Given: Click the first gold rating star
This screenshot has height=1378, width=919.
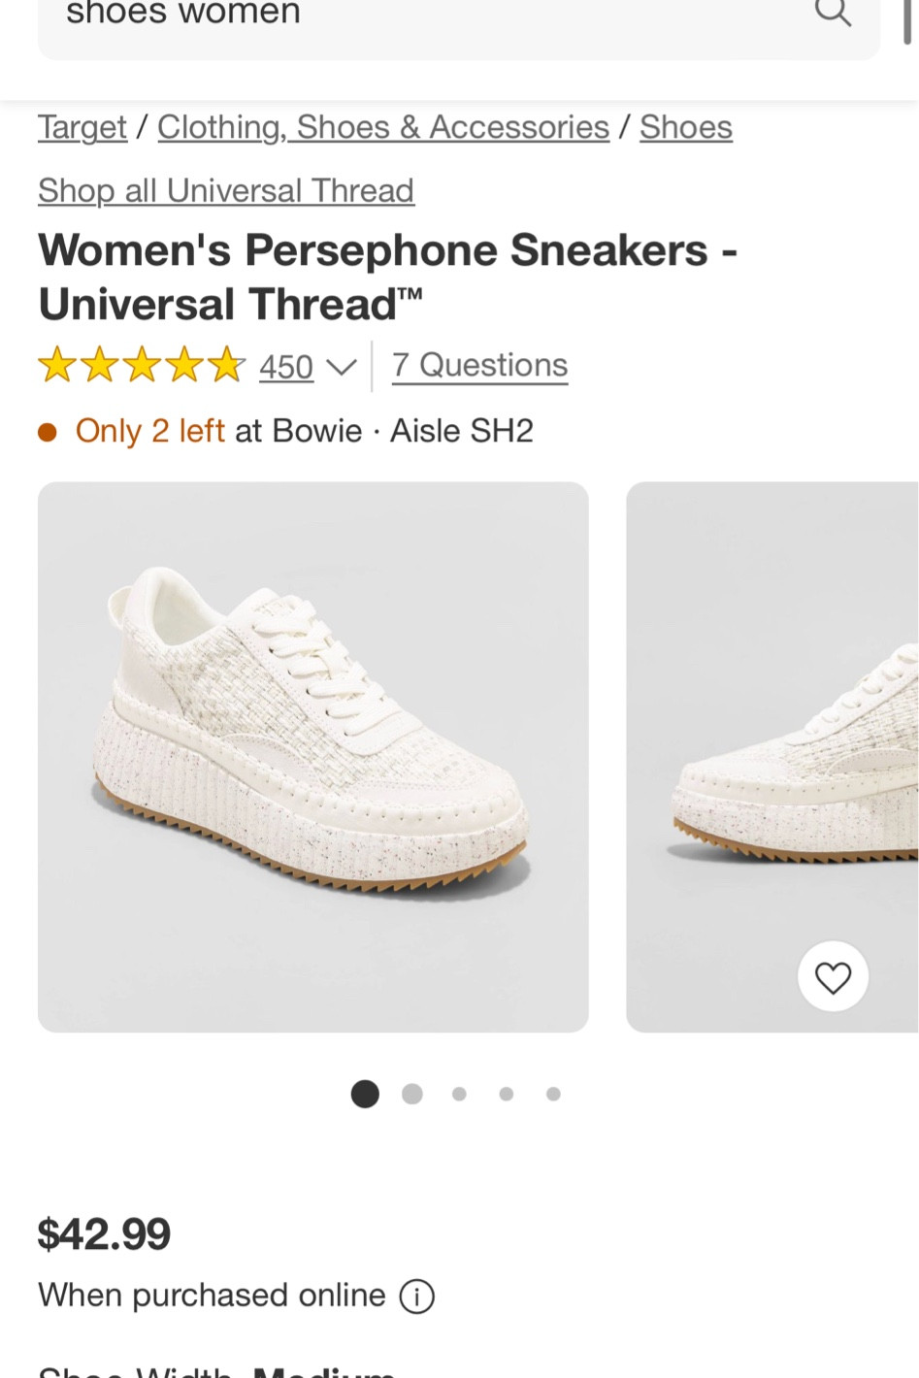Looking at the screenshot, I should [x=55, y=364].
